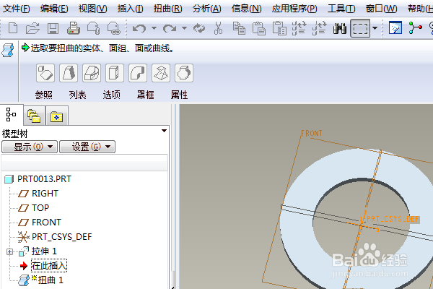Screen dimensions: 433x289
Task: Open the 文件(F) menu
Action: click(x=17, y=9)
